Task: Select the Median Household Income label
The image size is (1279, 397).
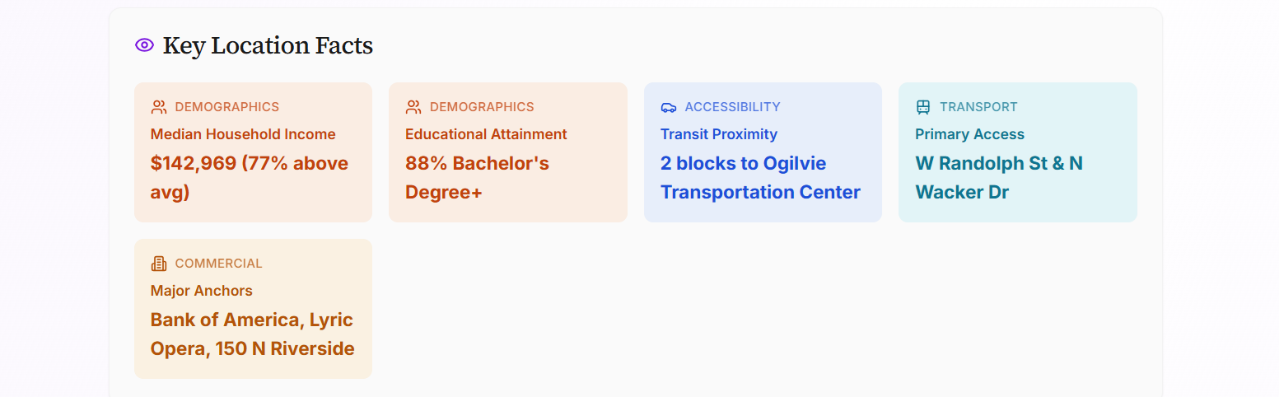Action: click(243, 134)
